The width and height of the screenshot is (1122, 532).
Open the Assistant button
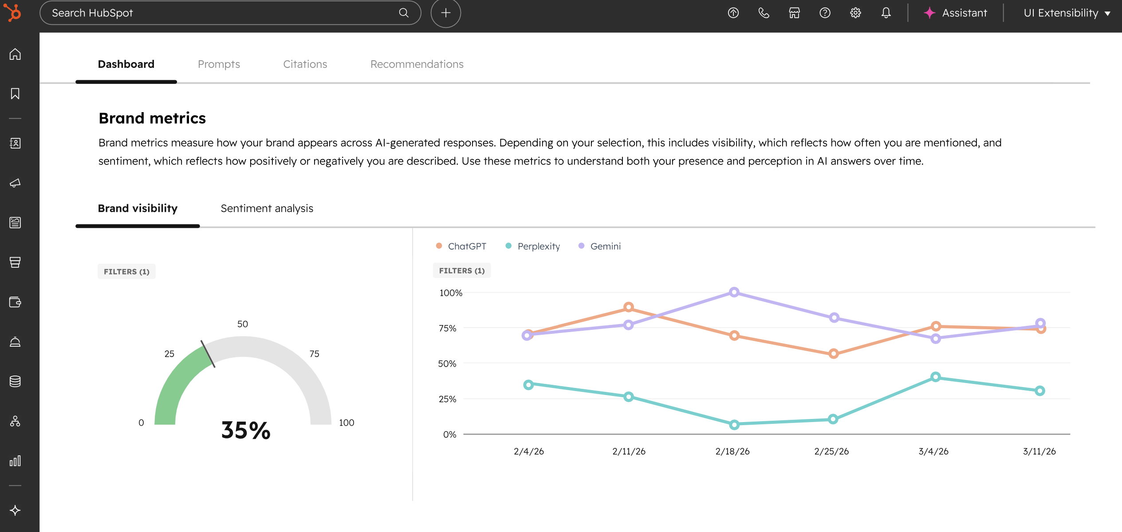point(956,13)
